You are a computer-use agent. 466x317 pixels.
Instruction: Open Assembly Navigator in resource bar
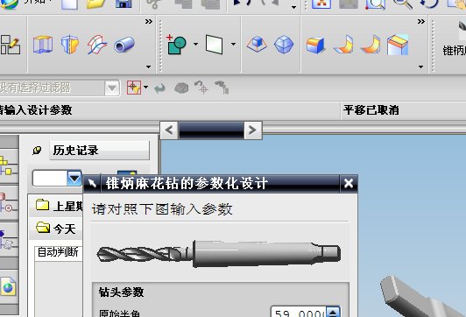[9, 166]
